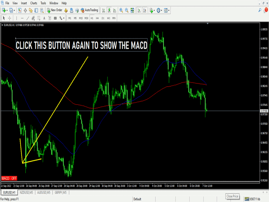The width and height of the screenshot is (269, 202).
Task: Show the Navigator panel
Action: point(31,10)
